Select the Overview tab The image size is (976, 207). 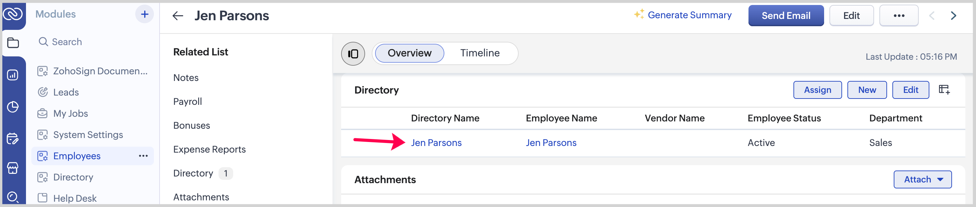[x=409, y=53]
